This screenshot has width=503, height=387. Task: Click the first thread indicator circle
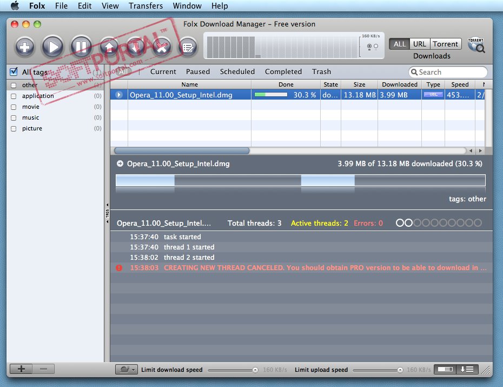(400, 222)
